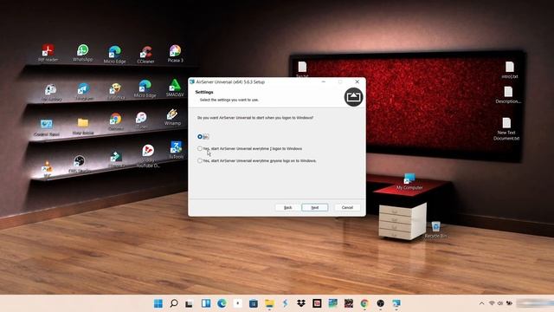This screenshot has height=312, width=554.
Task: Open OBS Studio desktop shortcut
Action: 80,164
